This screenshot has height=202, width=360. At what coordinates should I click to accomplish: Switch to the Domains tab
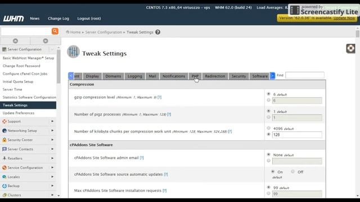point(113,76)
